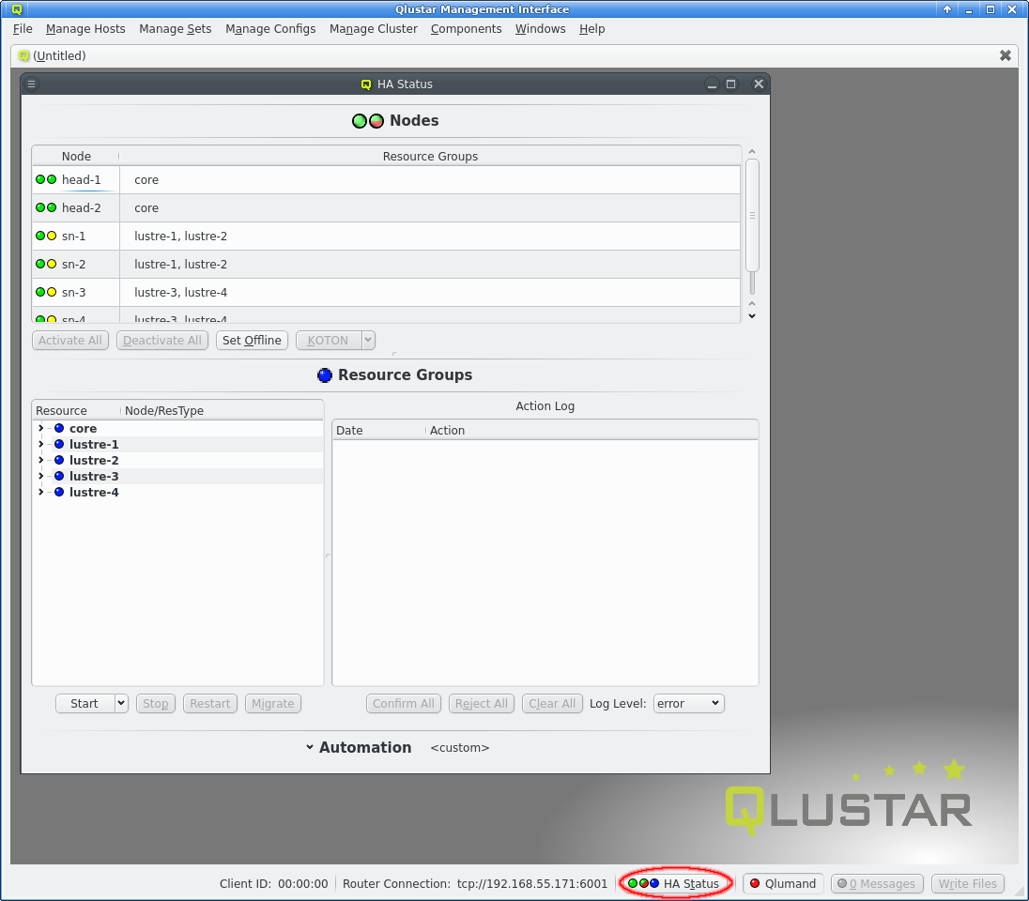Open the File menu
The width and height of the screenshot is (1029, 901).
click(x=23, y=29)
